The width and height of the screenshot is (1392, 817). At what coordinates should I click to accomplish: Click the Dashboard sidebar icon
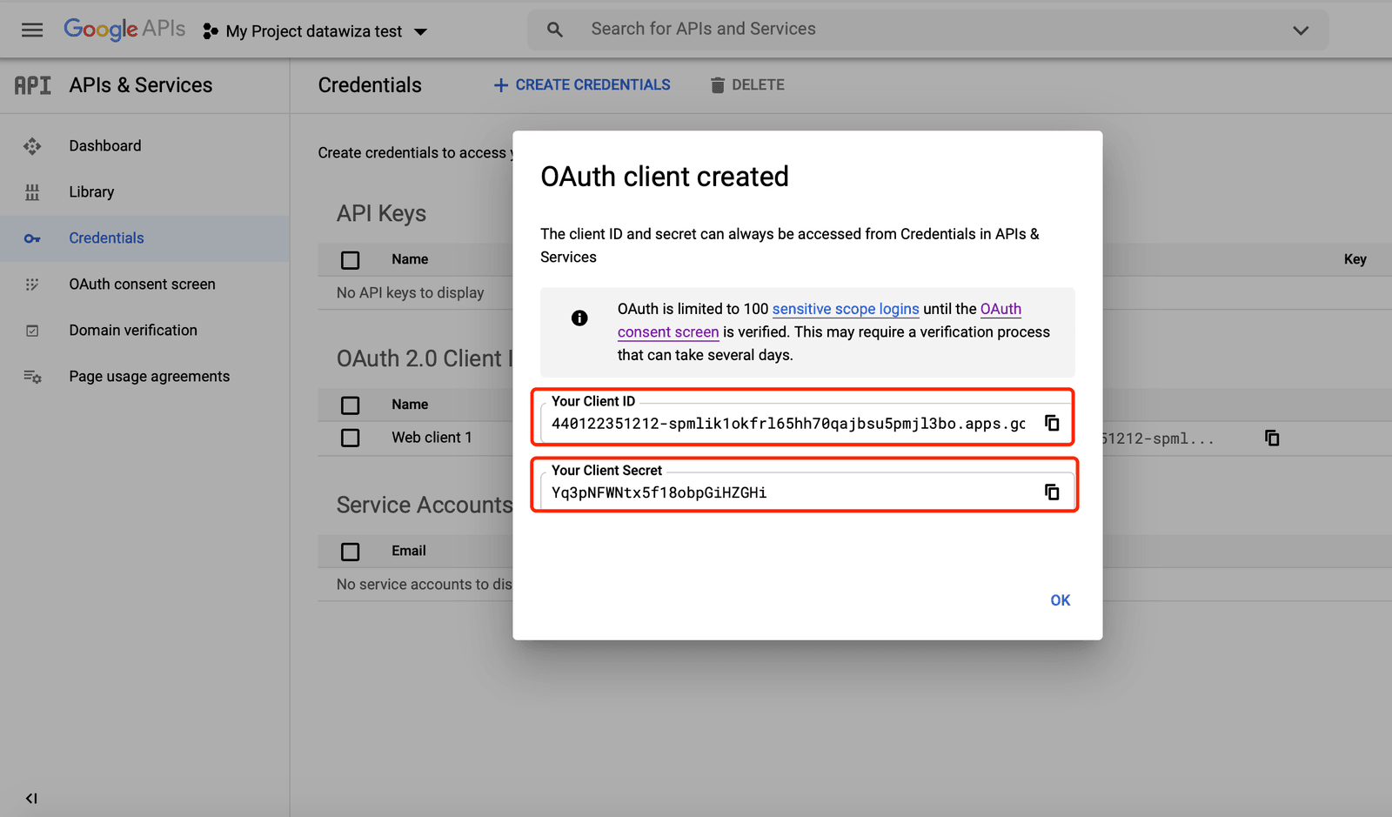[32, 146]
